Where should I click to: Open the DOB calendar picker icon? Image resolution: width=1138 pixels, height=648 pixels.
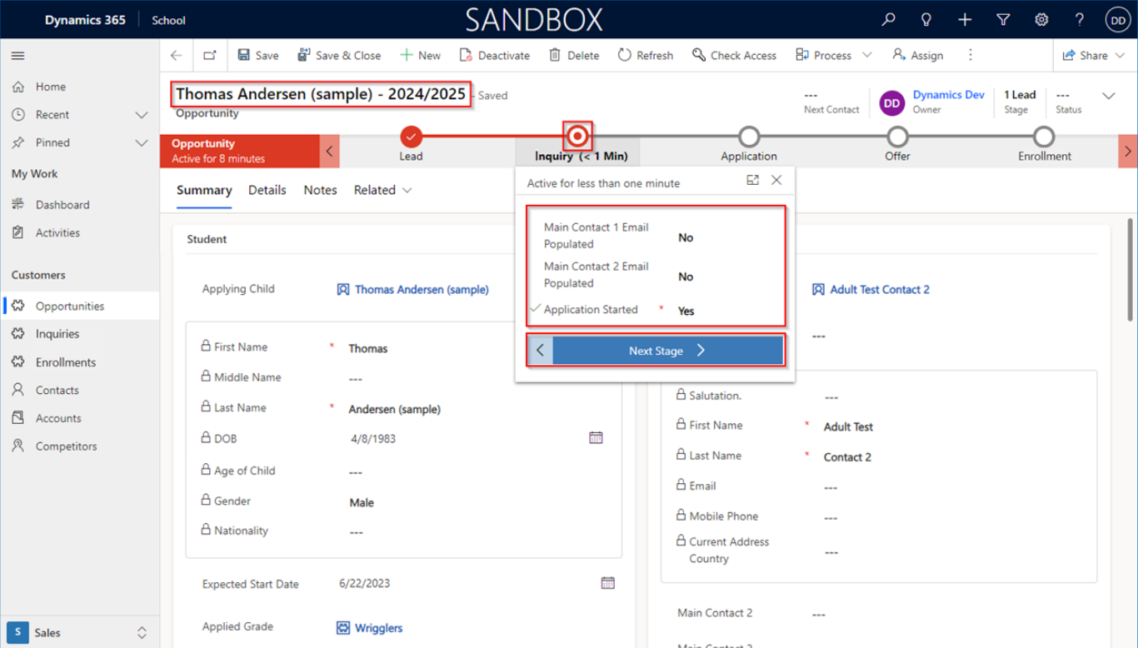(596, 437)
